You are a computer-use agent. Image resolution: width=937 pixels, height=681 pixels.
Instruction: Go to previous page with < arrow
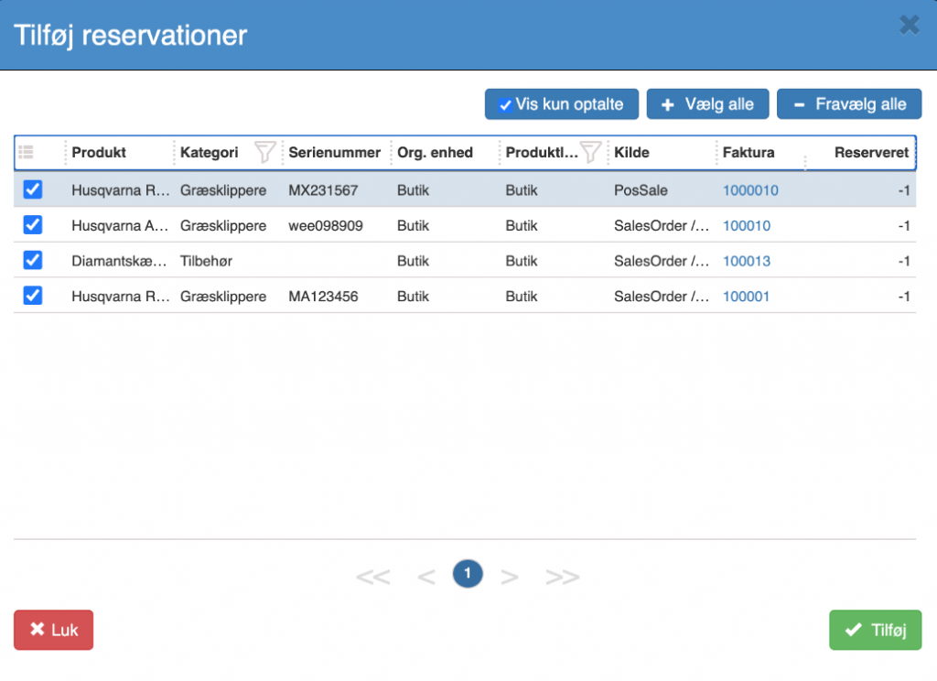426,577
